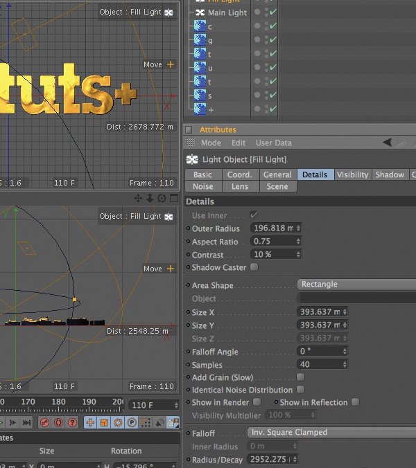
Task: Click the Main Light name in the object list
Action: pyautogui.click(x=227, y=12)
